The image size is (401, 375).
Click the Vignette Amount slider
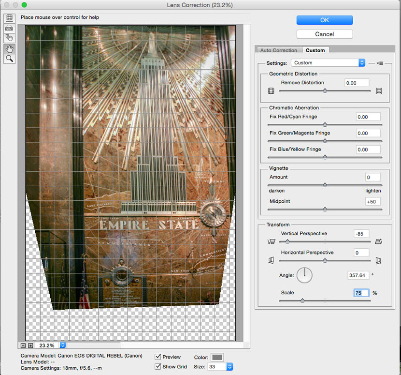pos(325,185)
